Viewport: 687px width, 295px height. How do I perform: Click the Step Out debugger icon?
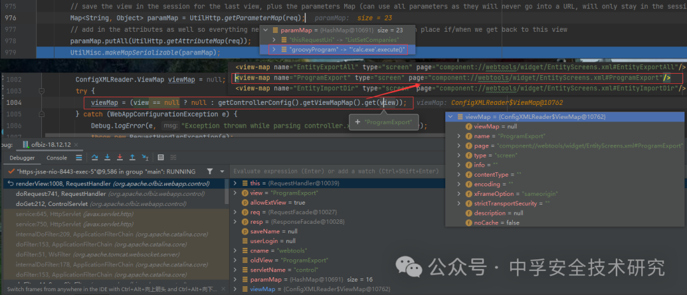(x=132, y=158)
